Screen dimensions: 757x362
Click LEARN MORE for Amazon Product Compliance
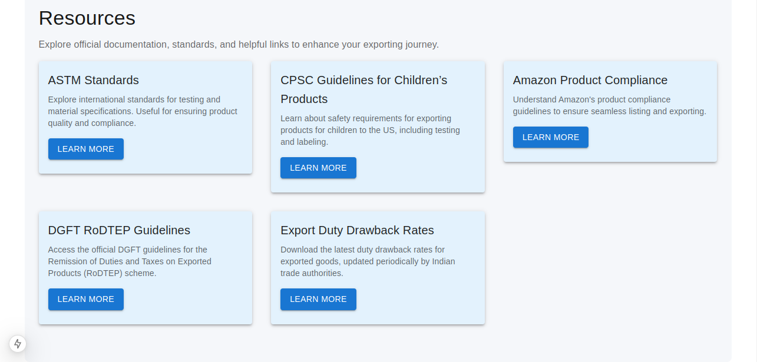click(550, 137)
